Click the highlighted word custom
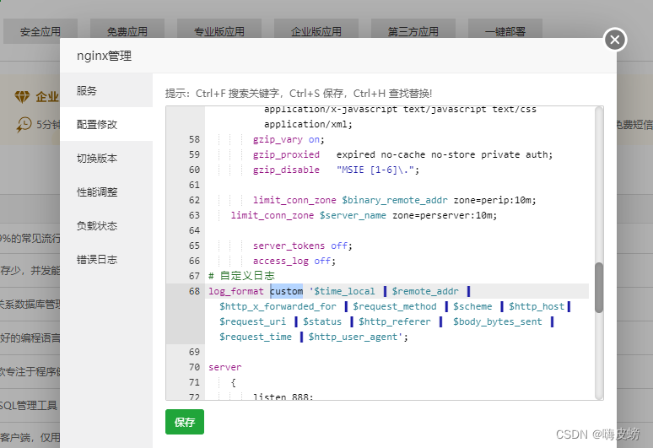The width and height of the screenshot is (653, 448). point(287,291)
